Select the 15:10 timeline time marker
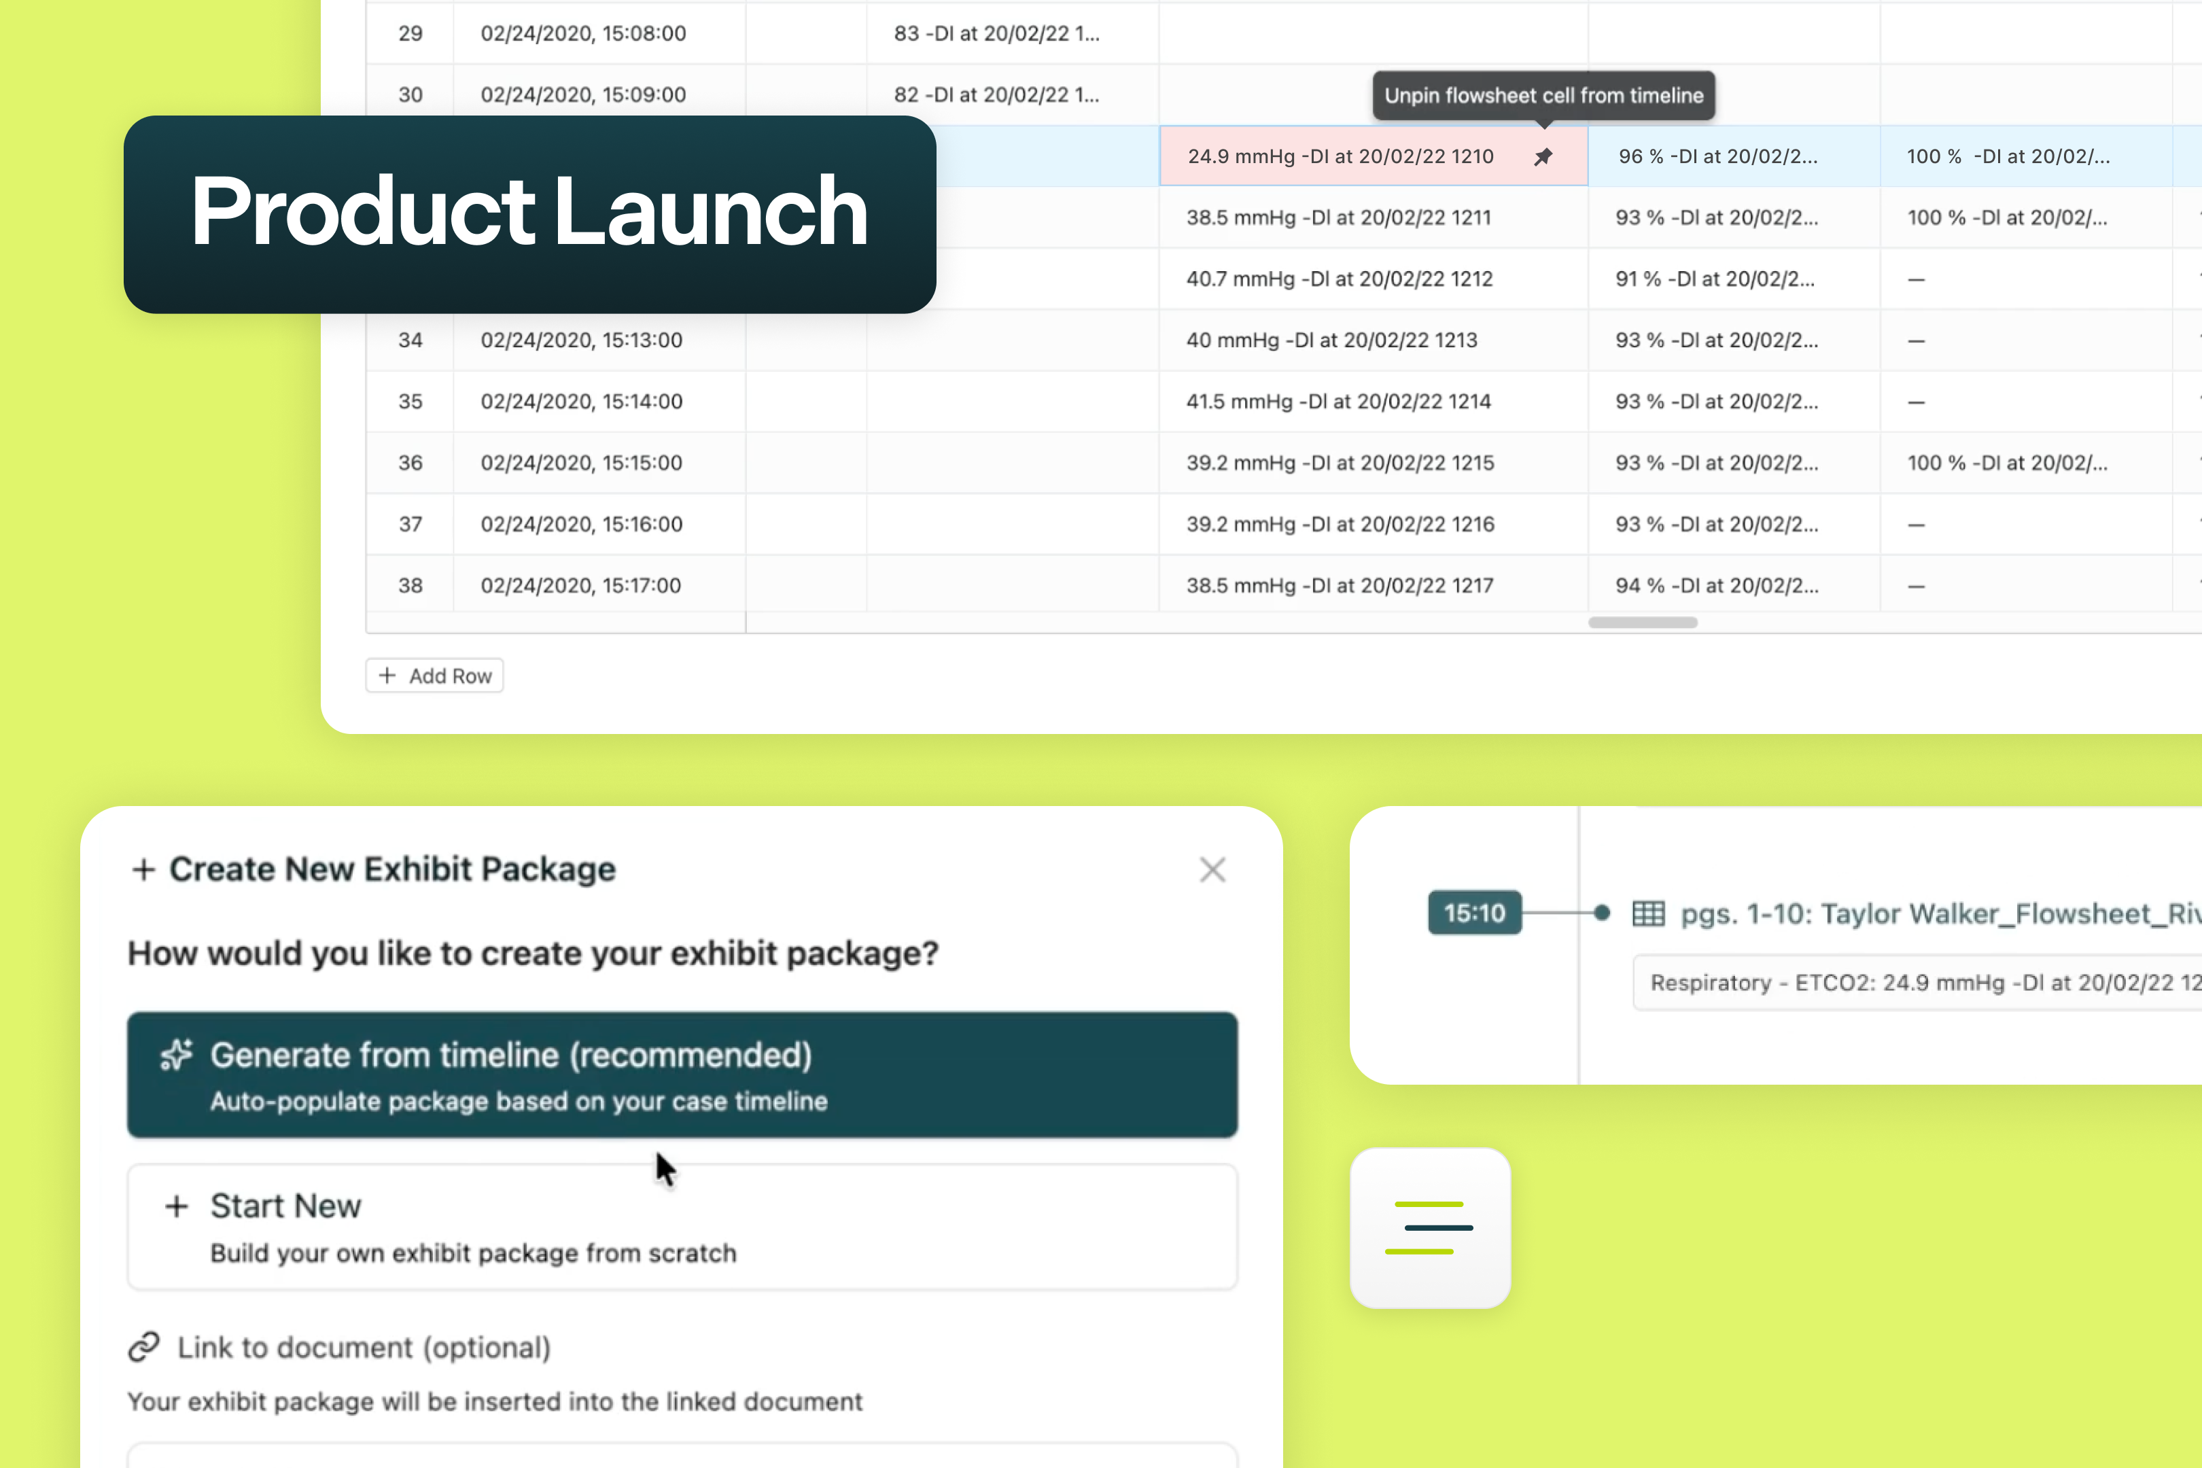Screen dimensions: 2202x1468 point(1473,913)
